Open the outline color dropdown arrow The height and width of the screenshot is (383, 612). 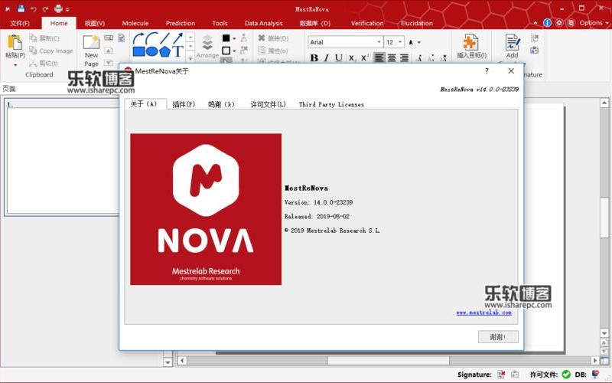234,51
